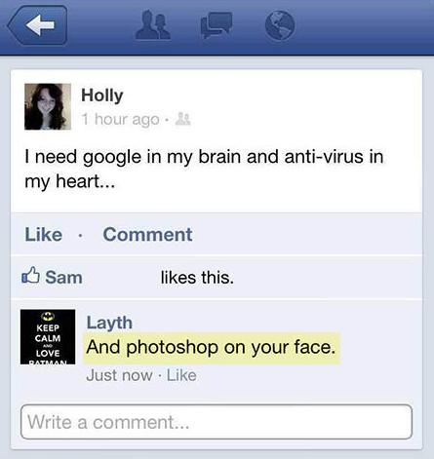Viewport: 434px width, 459px height.
Task: Tap the highlighted photoshop comment text
Action: pos(211,347)
